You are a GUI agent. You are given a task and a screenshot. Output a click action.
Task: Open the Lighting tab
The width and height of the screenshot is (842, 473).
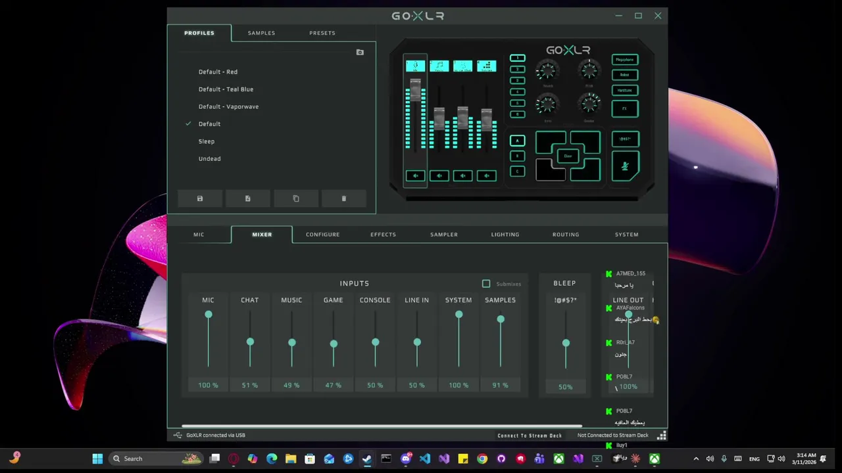[505, 235]
